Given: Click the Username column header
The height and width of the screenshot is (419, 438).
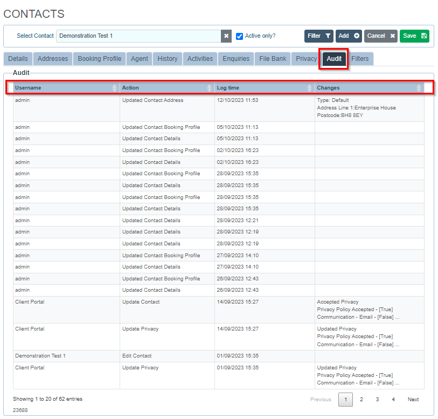Looking at the screenshot, I should [x=66, y=88].
